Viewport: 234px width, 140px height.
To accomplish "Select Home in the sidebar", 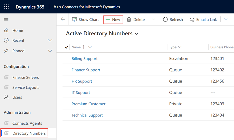I will coord(18,30).
